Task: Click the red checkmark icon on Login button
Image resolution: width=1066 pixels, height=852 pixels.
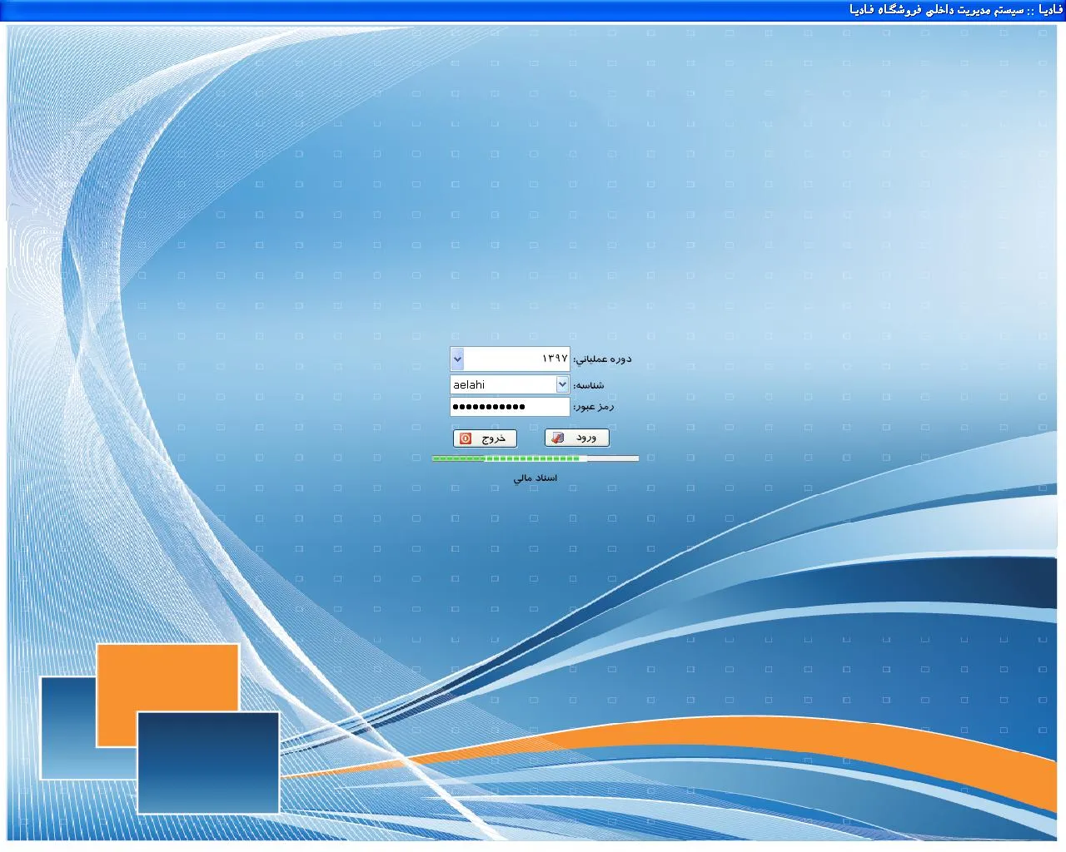Action: 559,438
